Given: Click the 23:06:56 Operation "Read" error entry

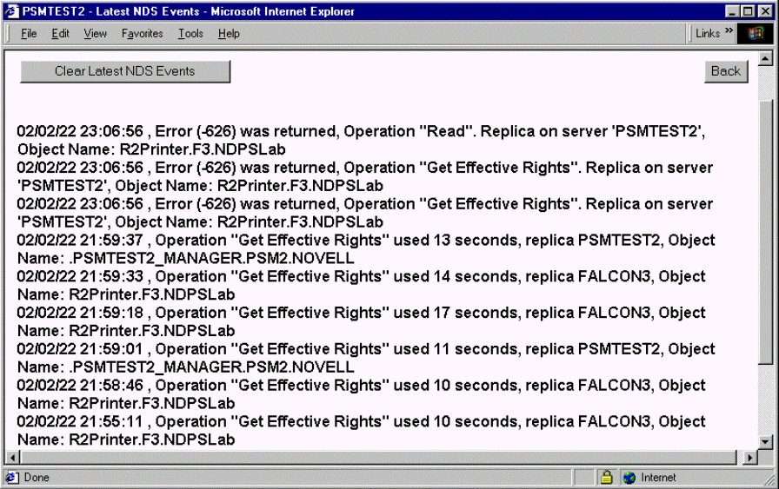Looking at the screenshot, I should point(361,140).
